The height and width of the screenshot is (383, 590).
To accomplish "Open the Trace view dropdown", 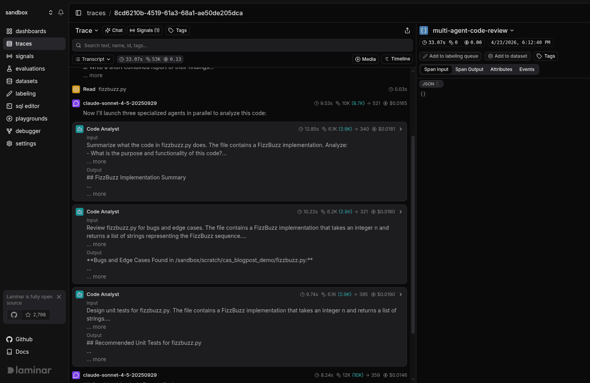I will tap(86, 30).
